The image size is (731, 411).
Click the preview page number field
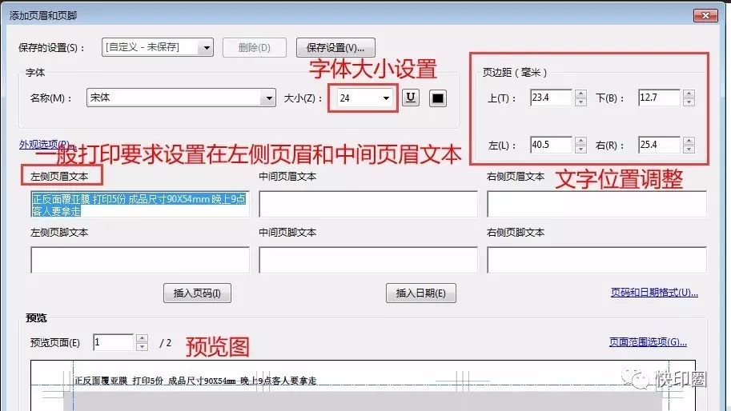113,342
